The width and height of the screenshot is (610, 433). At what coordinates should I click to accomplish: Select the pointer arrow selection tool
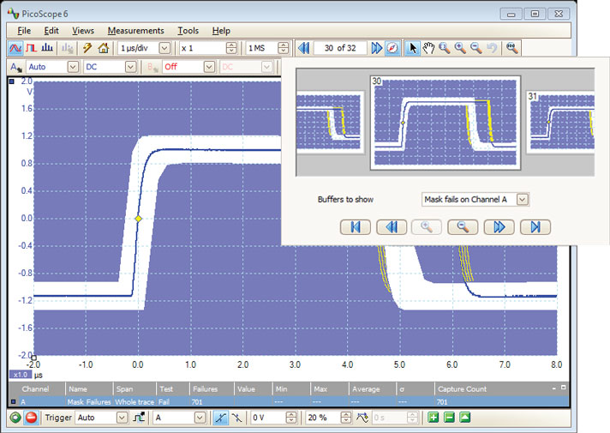point(413,48)
